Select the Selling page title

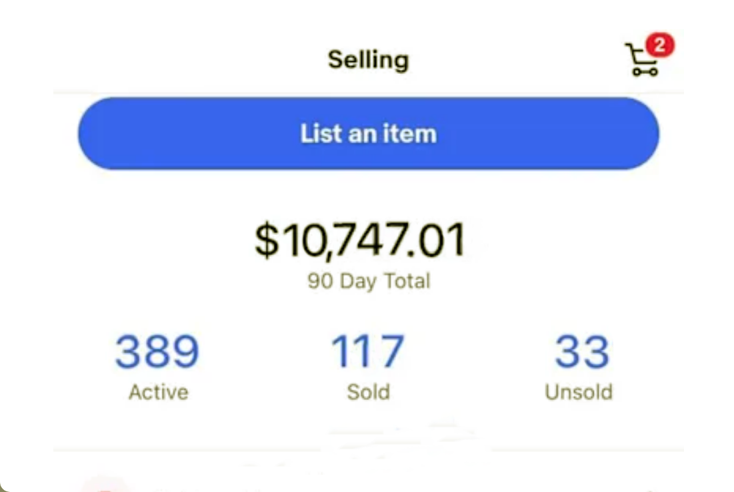[368, 60]
